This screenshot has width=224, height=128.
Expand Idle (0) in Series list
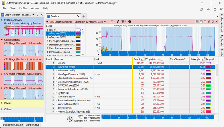point(48,30)
